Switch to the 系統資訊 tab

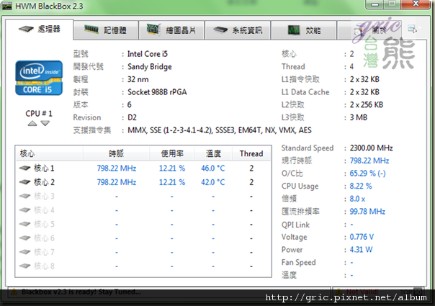tap(238, 30)
